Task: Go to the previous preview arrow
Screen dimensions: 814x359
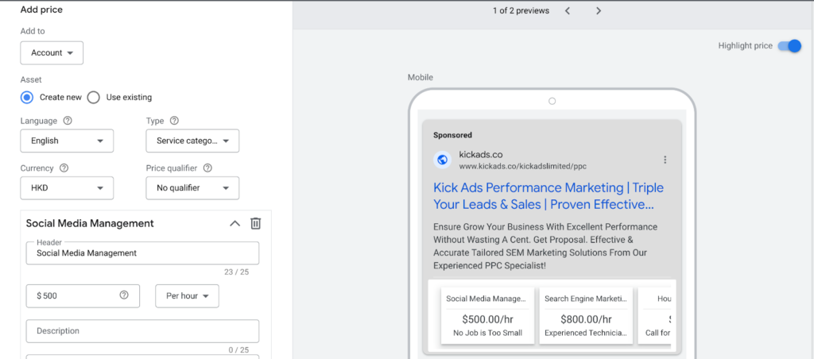Action: click(x=568, y=11)
